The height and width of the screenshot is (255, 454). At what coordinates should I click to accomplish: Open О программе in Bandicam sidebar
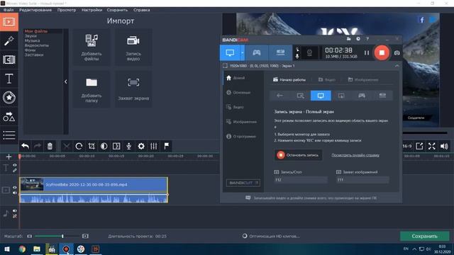tap(241, 136)
